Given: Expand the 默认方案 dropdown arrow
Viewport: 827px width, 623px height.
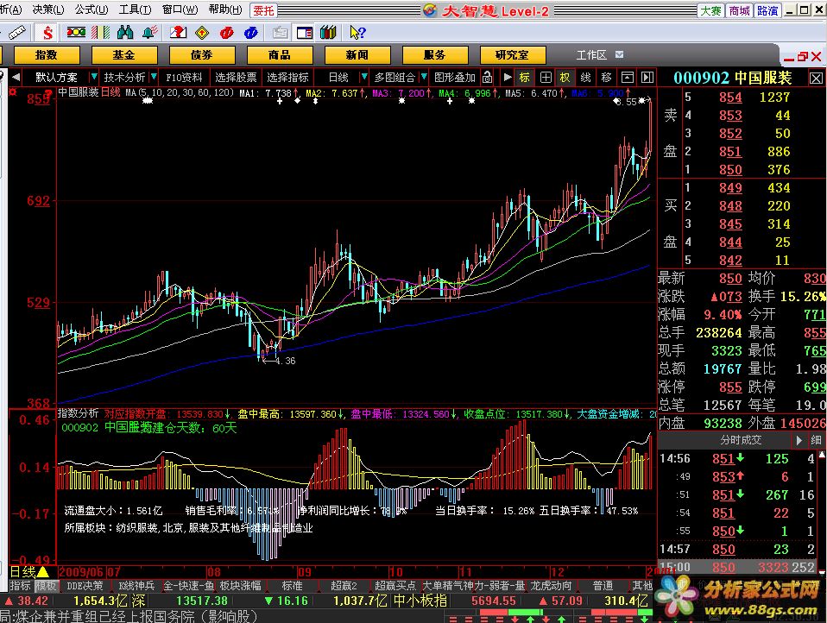Looking at the screenshot, I should point(94,78).
